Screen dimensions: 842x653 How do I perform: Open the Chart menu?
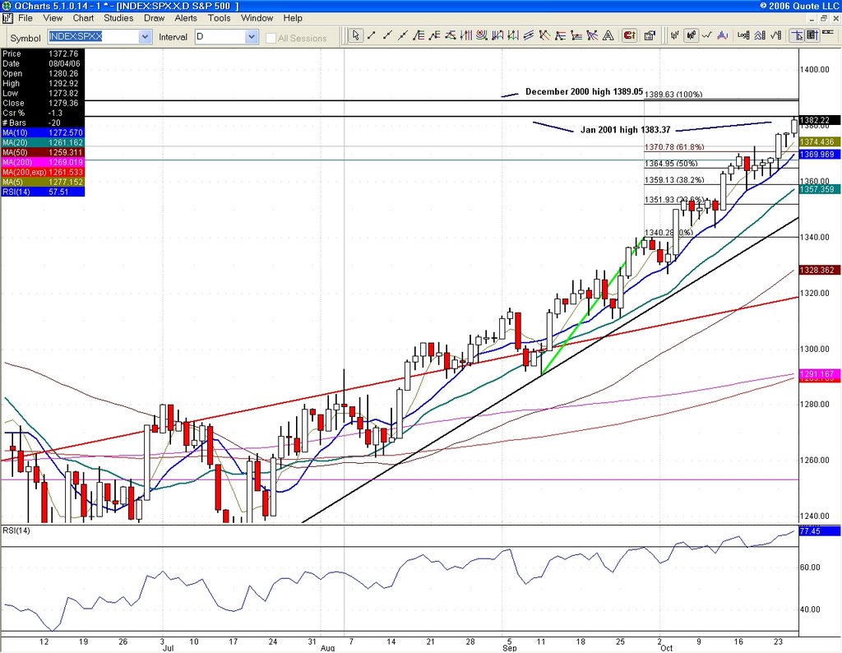click(83, 18)
